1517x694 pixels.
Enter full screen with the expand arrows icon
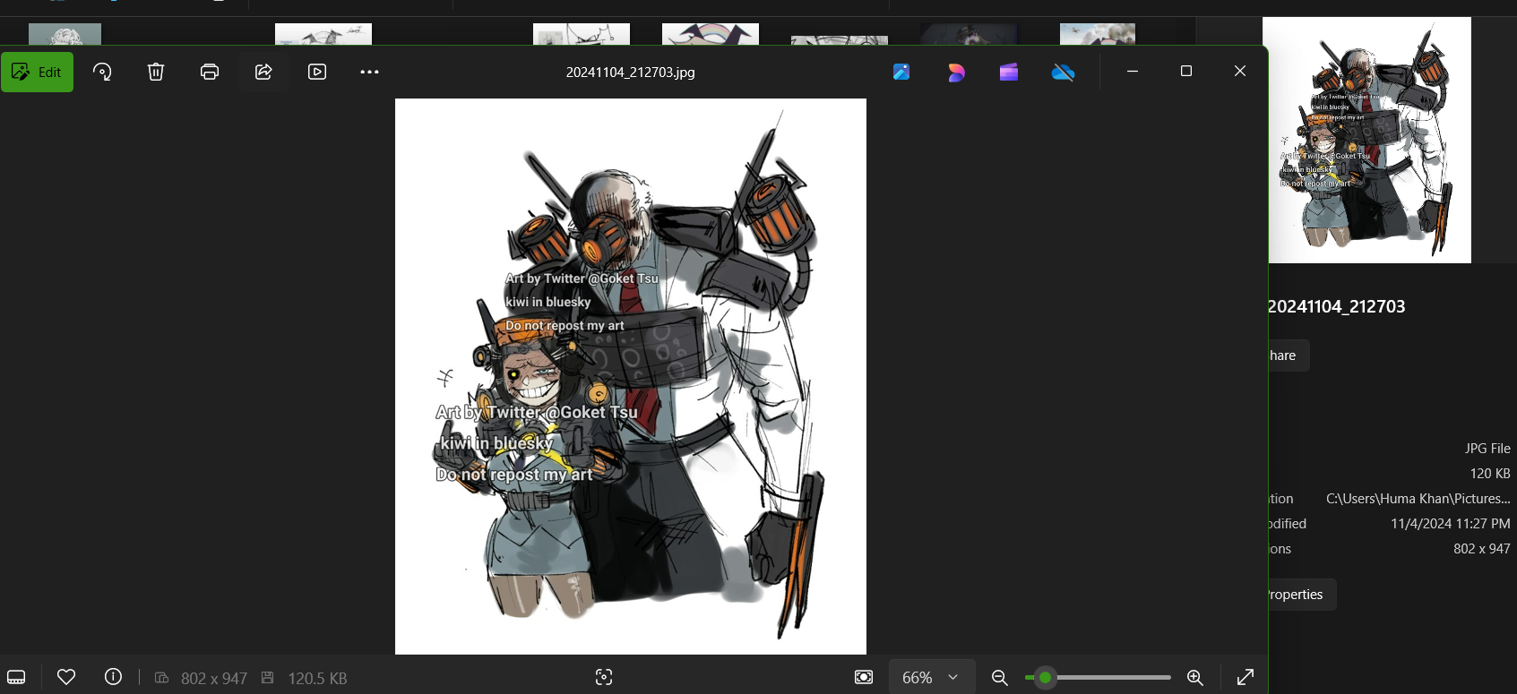coord(1245,677)
